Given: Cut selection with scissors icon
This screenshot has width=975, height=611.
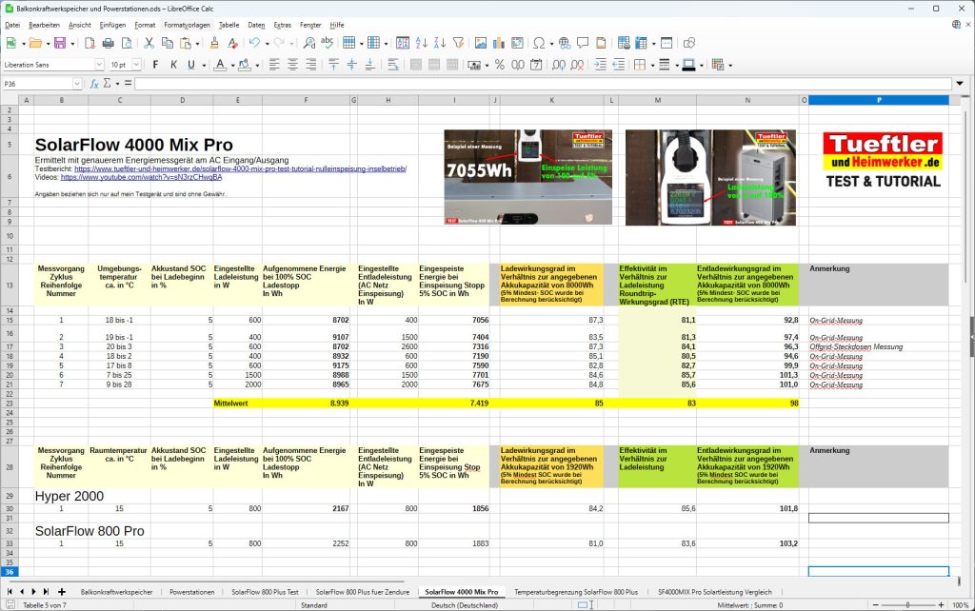Looking at the screenshot, I should coord(149,43).
